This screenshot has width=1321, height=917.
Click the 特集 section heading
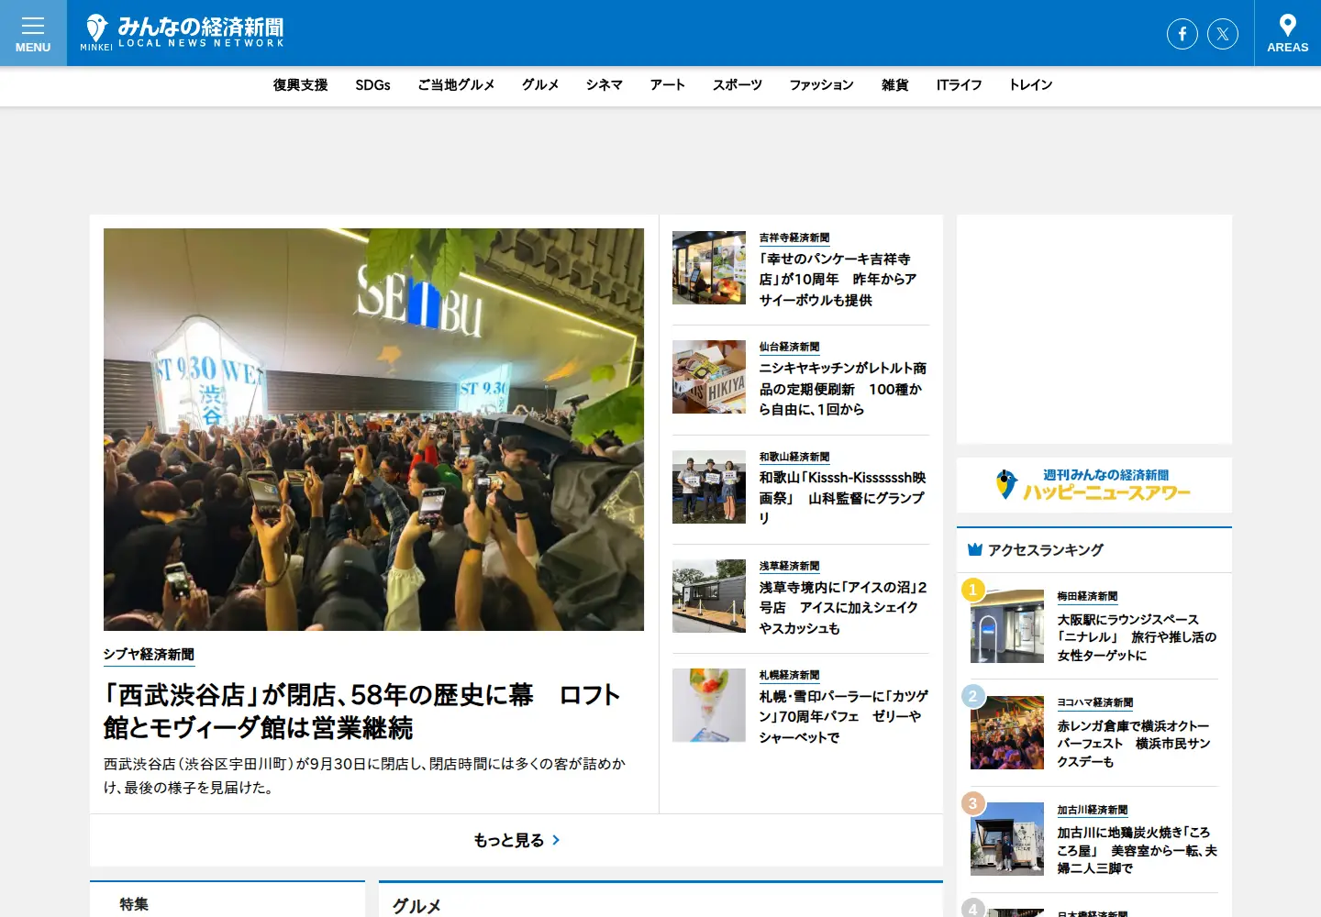(x=134, y=904)
